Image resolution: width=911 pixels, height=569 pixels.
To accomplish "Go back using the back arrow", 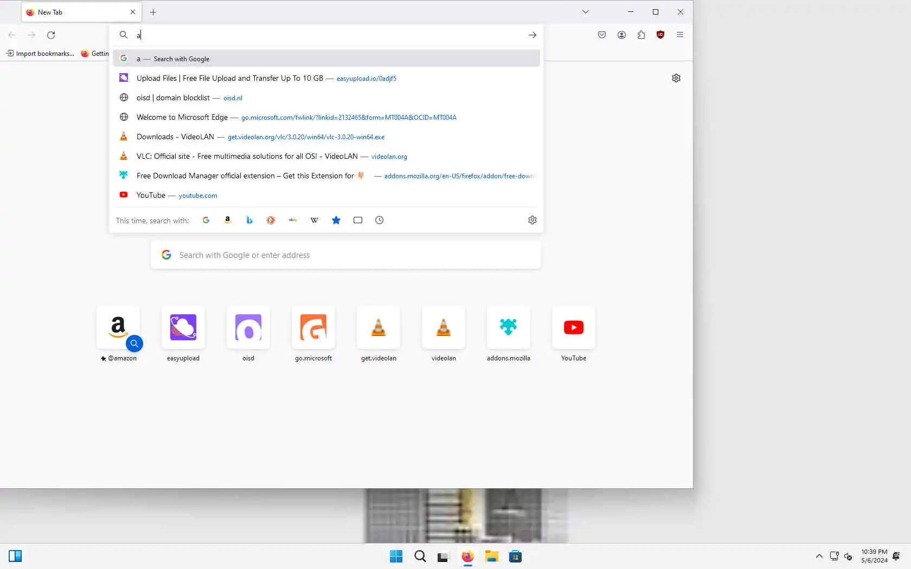I will click(12, 35).
